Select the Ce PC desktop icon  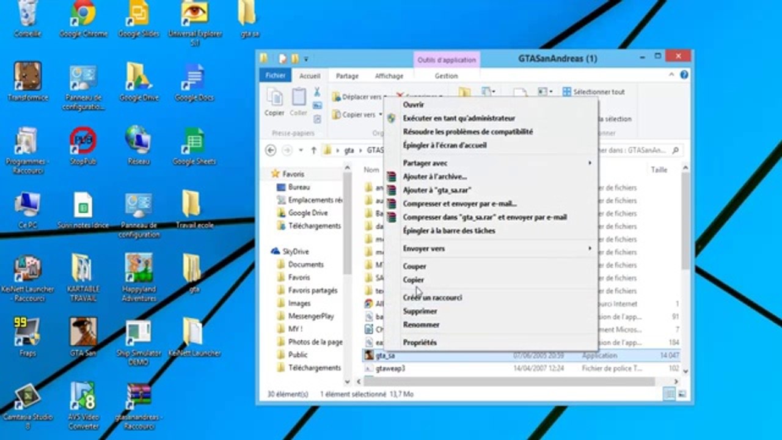click(x=27, y=210)
